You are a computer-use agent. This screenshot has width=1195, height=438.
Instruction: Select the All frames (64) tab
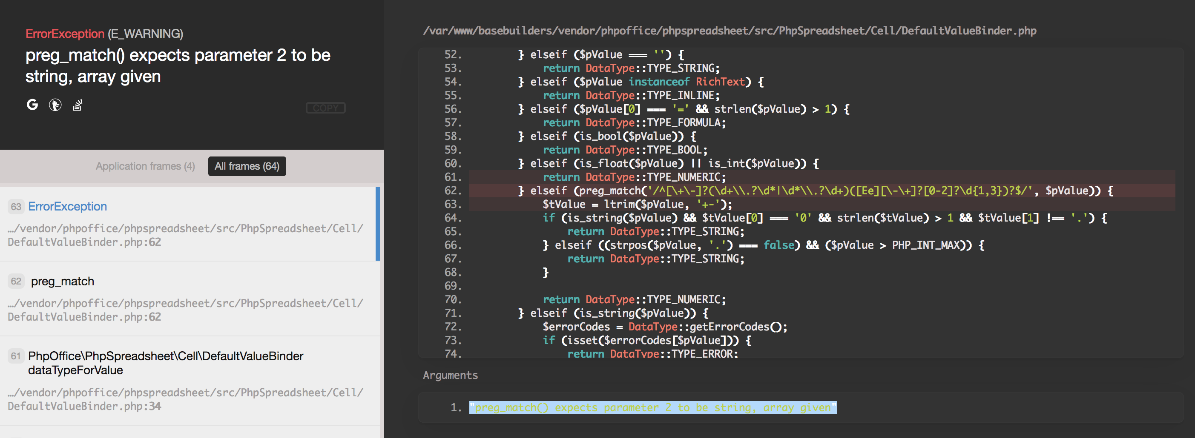(x=247, y=166)
